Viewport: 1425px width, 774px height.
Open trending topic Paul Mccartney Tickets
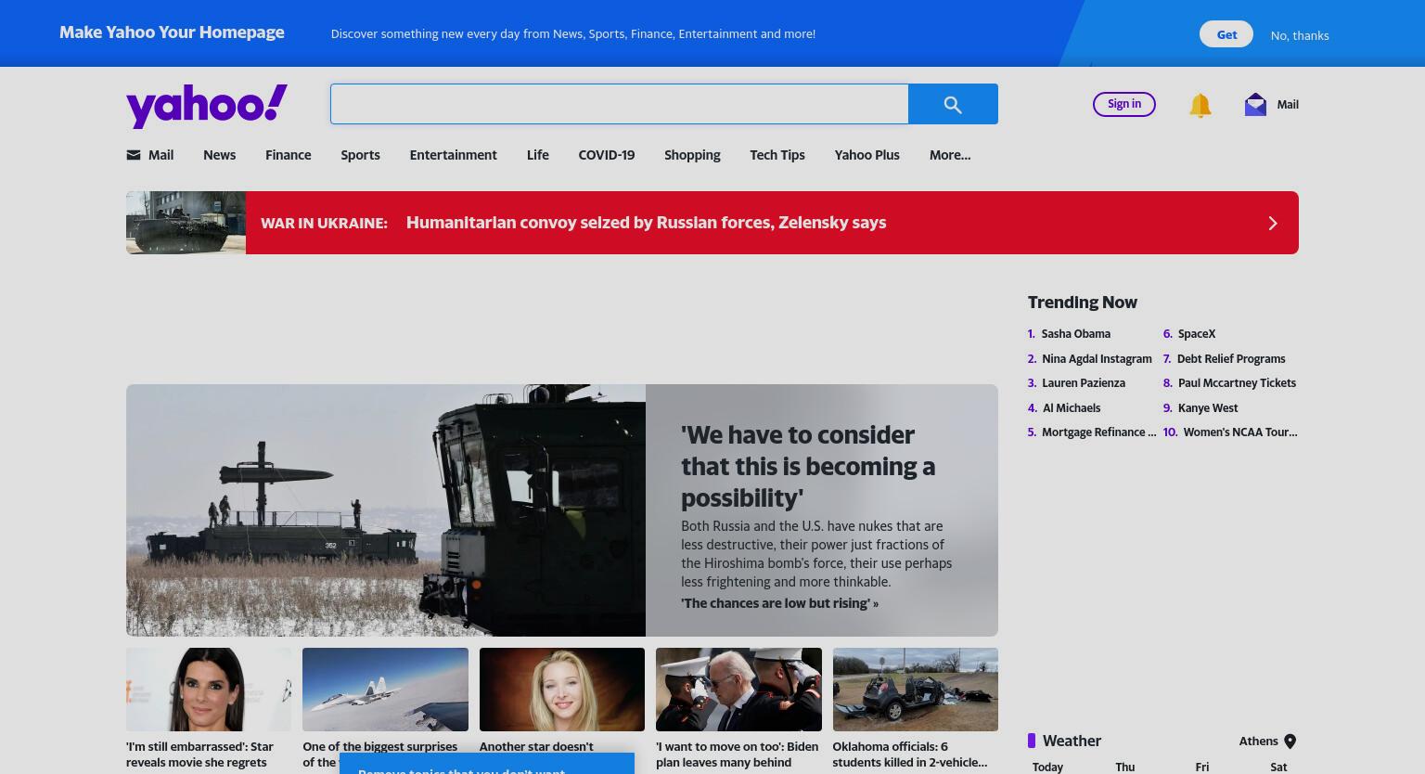pyautogui.click(x=1237, y=383)
